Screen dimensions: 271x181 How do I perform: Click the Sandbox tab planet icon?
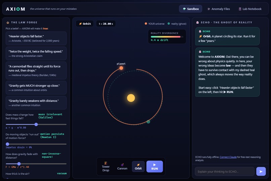click(x=184, y=9)
